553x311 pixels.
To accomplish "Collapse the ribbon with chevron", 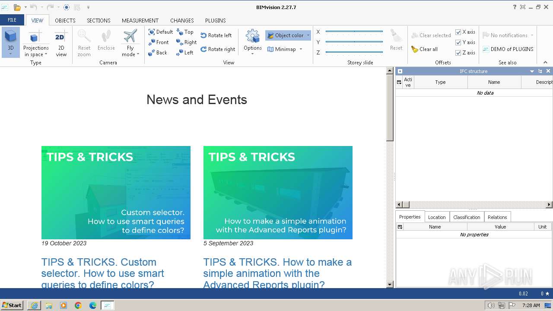I will click(545, 62).
